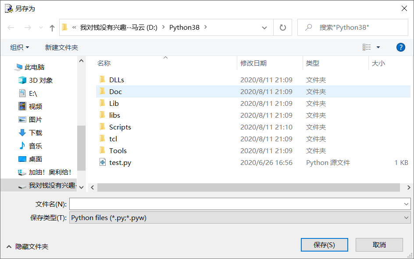Sort by 类型 column header
414x259 pixels.
coord(313,63)
